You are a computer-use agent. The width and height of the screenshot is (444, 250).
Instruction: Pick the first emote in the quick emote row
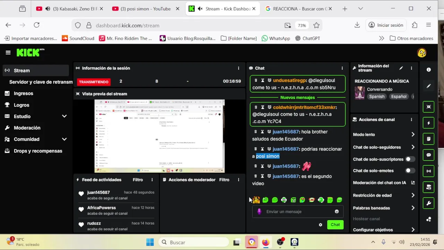[256, 200]
